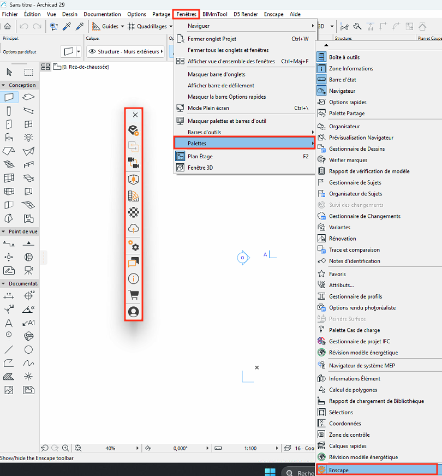Open Enscape material editor checkered icon
This screenshot has height=476, width=442.
(134, 212)
